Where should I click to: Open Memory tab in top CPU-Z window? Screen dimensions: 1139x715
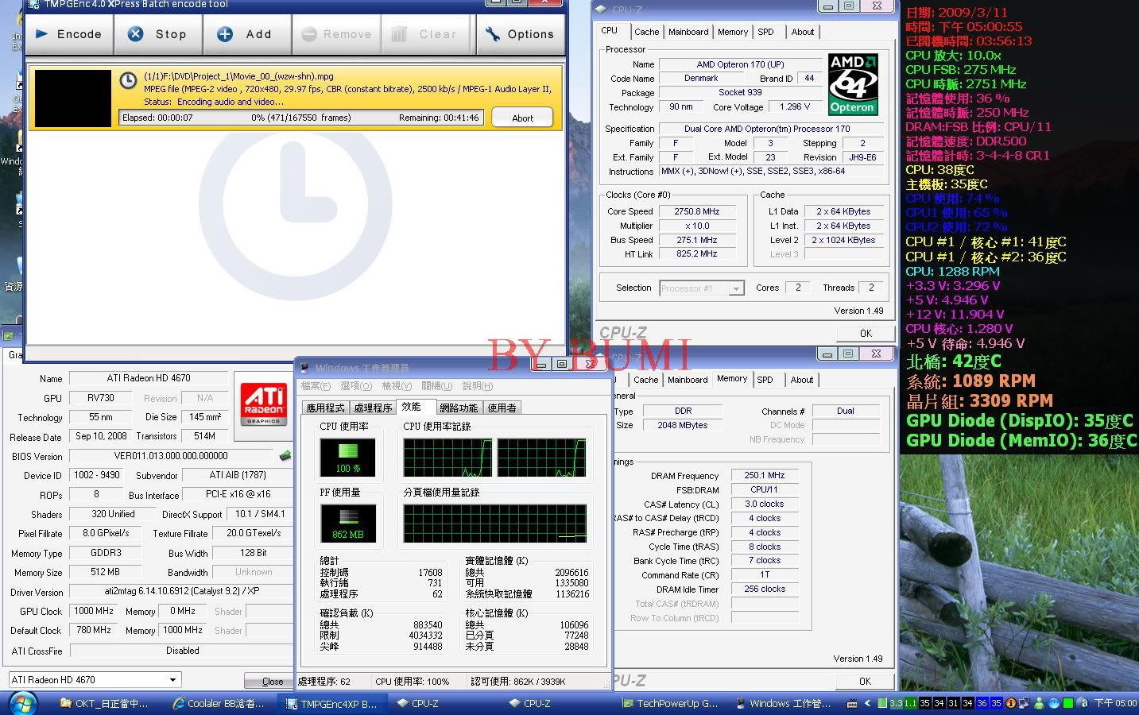[732, 32]
